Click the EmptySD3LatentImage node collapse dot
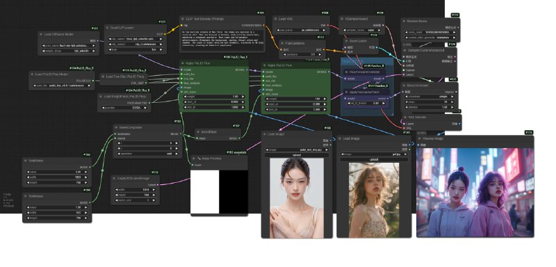This screenshot has height=267, width=556. [x=115, y=179]
